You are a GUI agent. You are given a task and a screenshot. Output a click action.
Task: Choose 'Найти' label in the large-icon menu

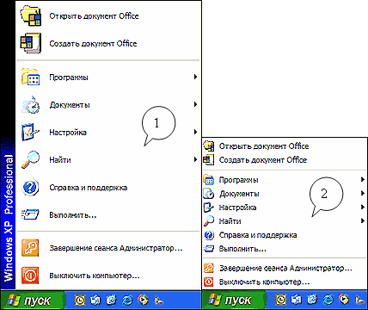(60, 160)
